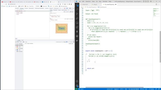The width and height of the screenshot is (161, 90).
Task: Open the GitHub view in the activity bar
Action: [x=77, y=36]
